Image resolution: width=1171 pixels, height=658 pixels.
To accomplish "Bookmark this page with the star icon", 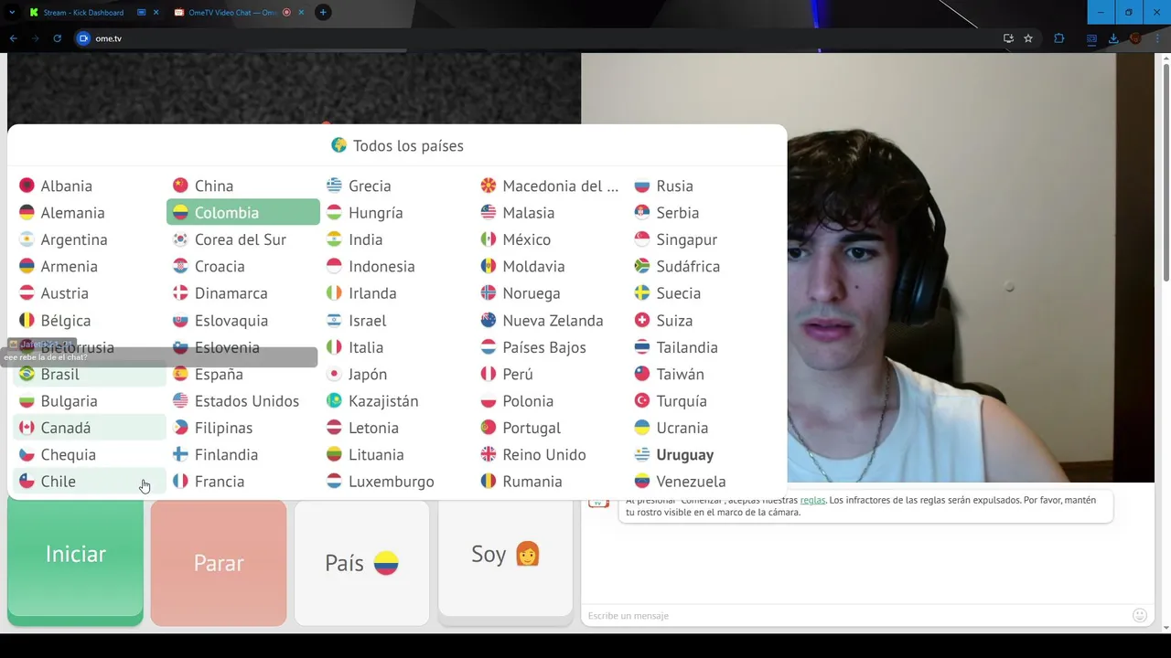I will pyautogui.click(x=1028, y=38).
